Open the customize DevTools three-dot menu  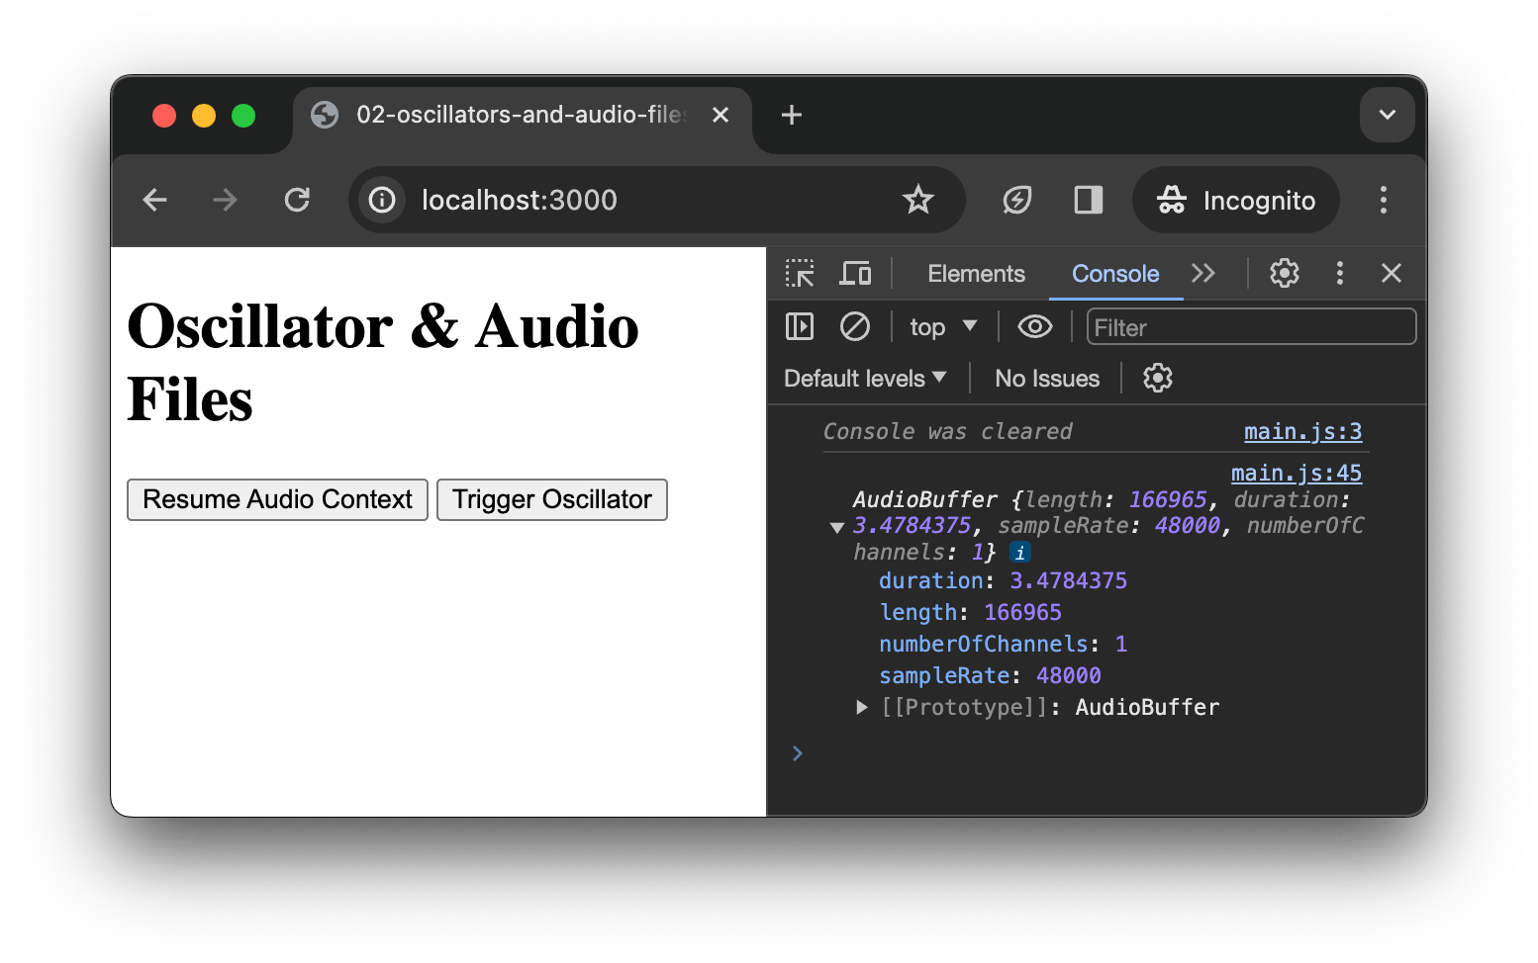tap(1339, 273)
